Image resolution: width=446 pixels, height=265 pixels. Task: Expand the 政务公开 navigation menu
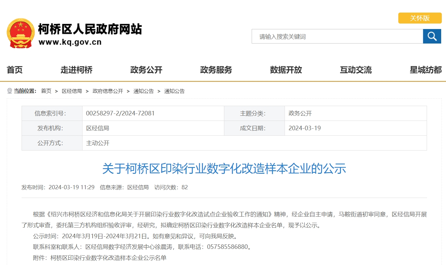click(x=146, y=70)
